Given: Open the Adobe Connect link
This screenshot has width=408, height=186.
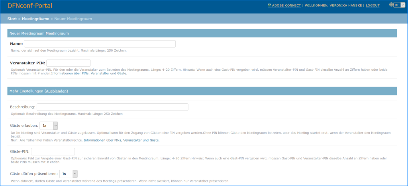Looking at the screenshot, I should [x=287, y=6].
